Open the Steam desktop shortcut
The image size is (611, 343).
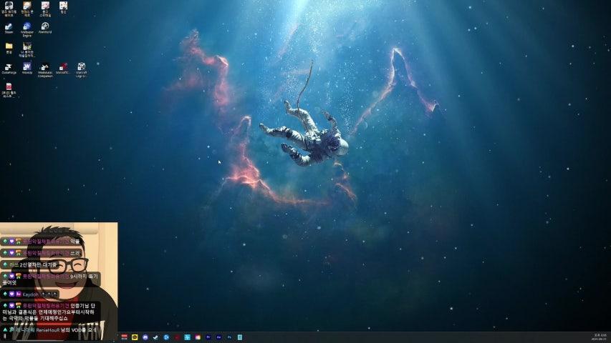coord(9,28)
